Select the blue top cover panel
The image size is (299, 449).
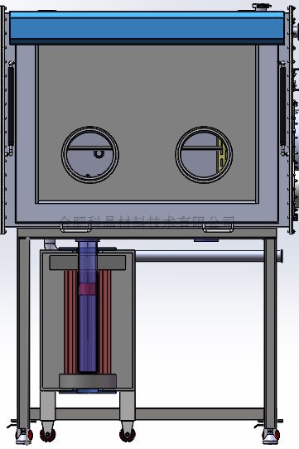point(147,28)
